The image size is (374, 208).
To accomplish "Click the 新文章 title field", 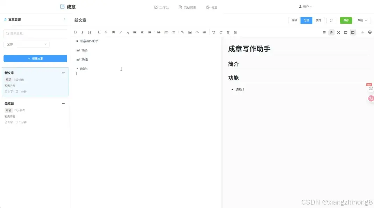I will pyautogui.click(x=80, y=20).
